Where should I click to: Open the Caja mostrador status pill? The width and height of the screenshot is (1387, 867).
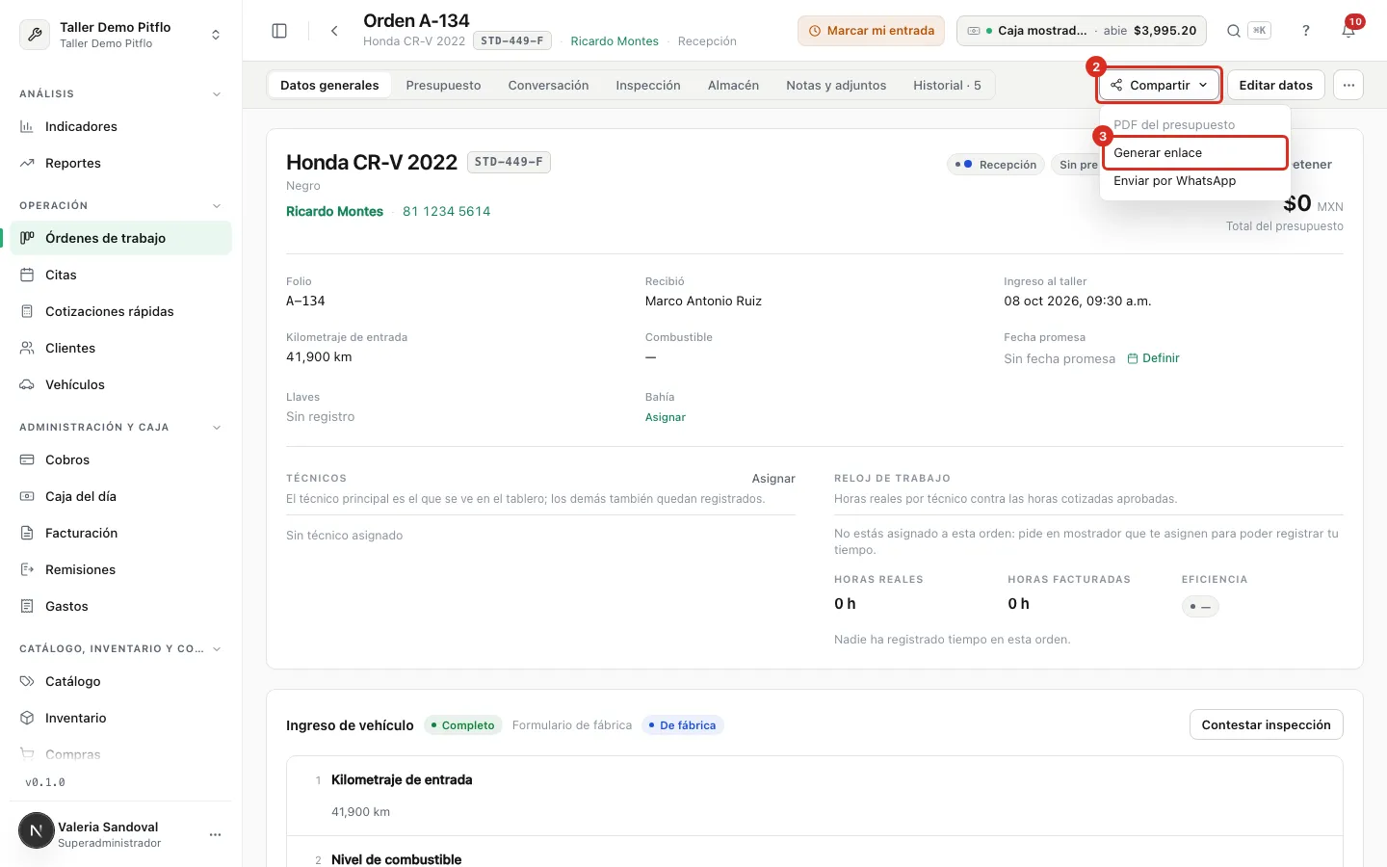(1082, 31)
